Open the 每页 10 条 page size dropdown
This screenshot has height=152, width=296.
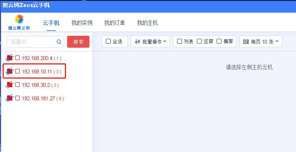coord(261,41)
